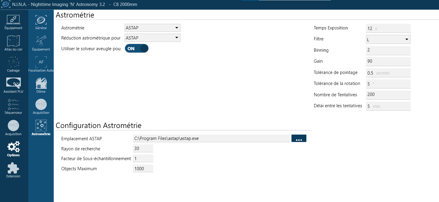
Task: Edit the Temps Exposition field
Action: (388, 28)
